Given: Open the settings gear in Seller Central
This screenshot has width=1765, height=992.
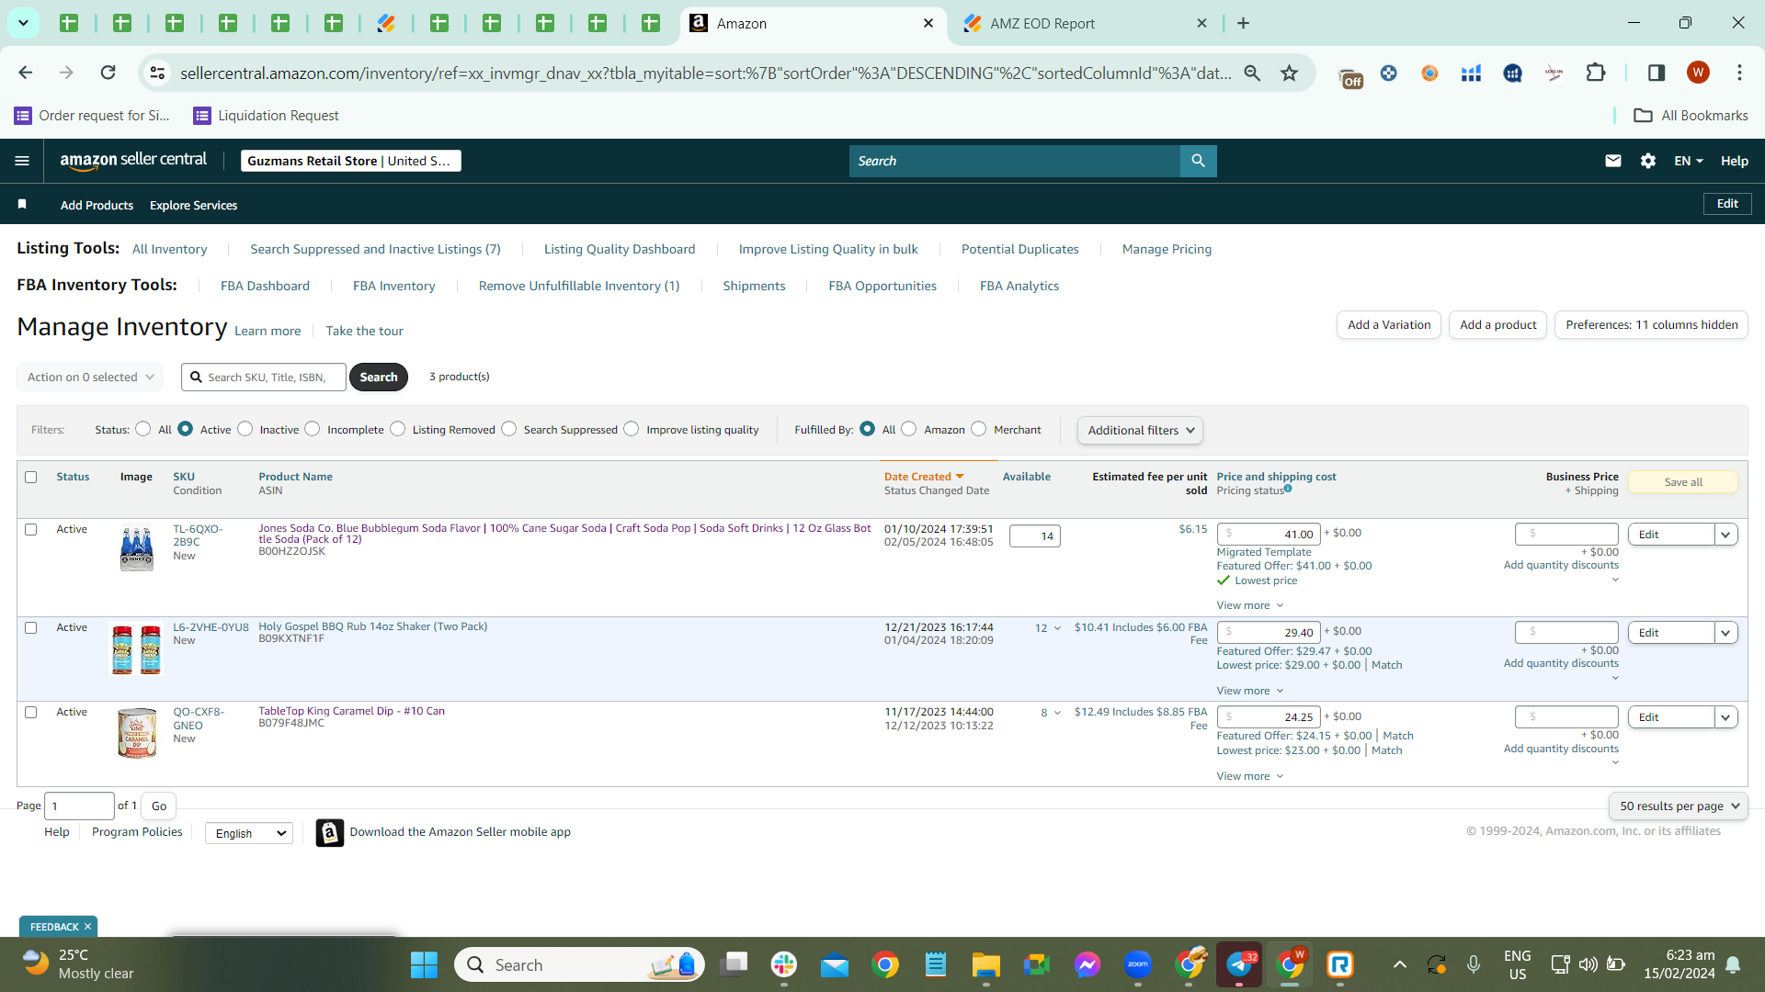Looking at the screenshot, I should coord(1647,161).
